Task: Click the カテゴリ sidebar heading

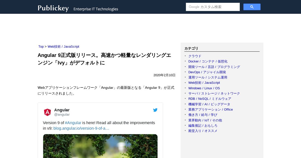Action: [x=191, y=49]
